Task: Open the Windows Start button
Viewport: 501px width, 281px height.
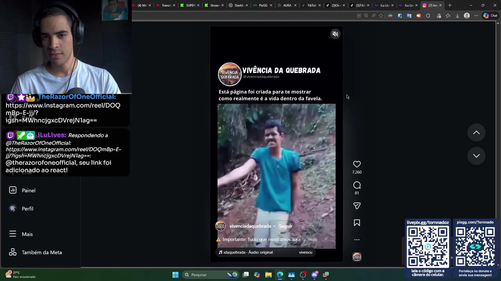Action: point(175,275)
